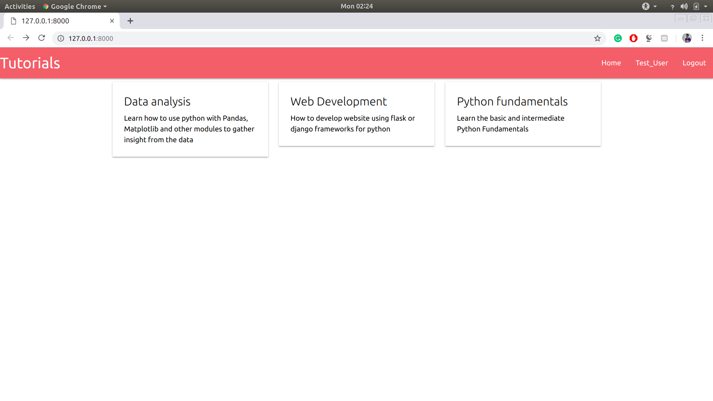Expand the system status menu arrow
This screenshot has width=713, height=401.
(x=706, y=6)
